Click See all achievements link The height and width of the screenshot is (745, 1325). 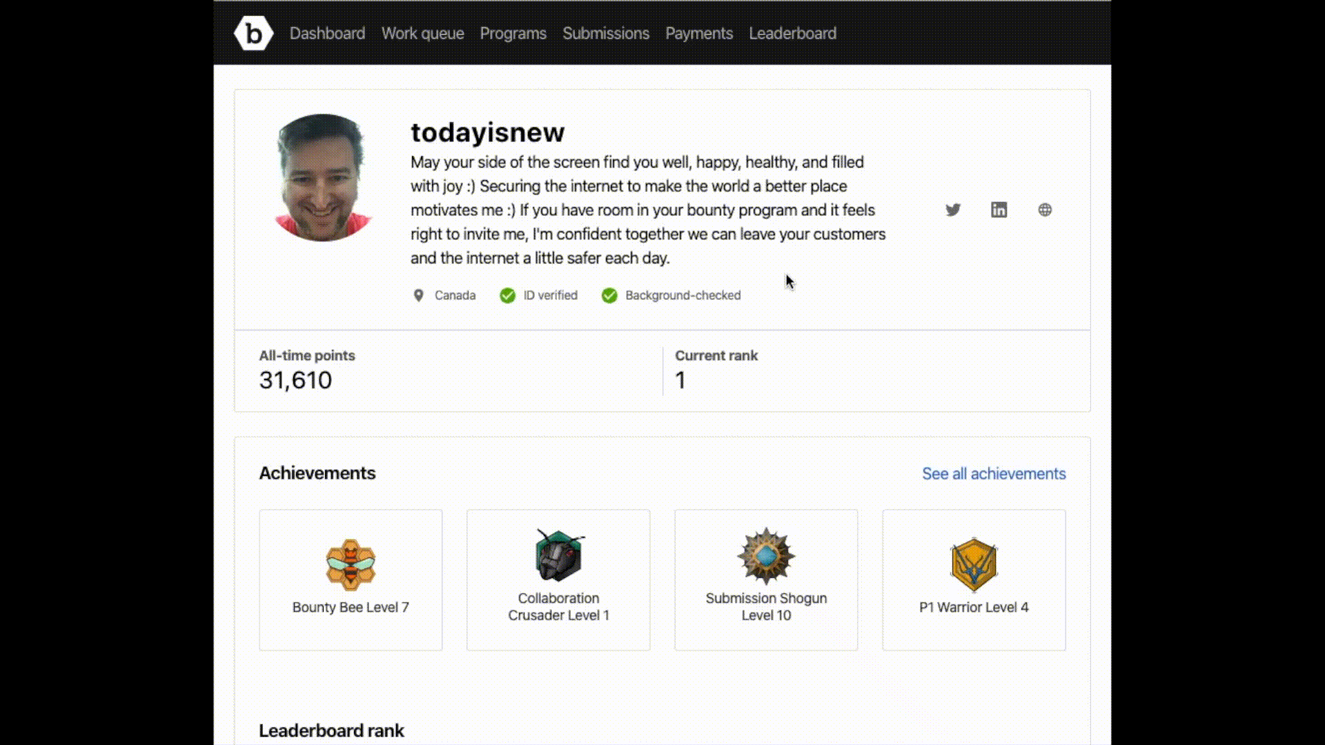[993, 473]
